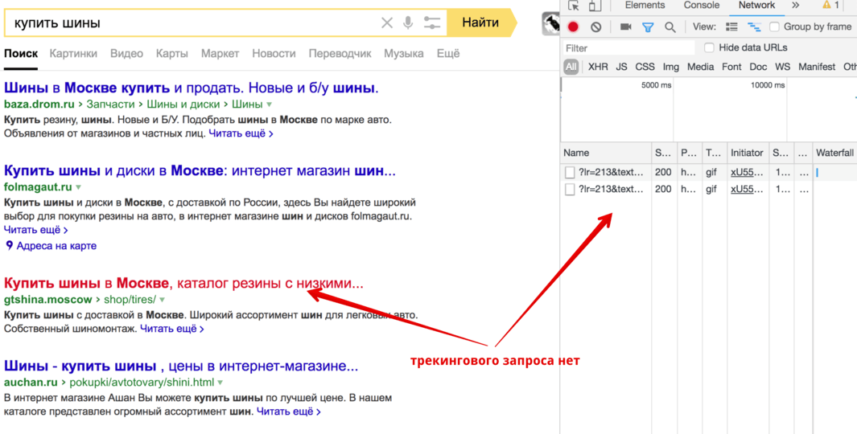Open result Купить шины в Москве, каталог резины
This screenshot has height=434, width=857.
[x=183, y=284]
